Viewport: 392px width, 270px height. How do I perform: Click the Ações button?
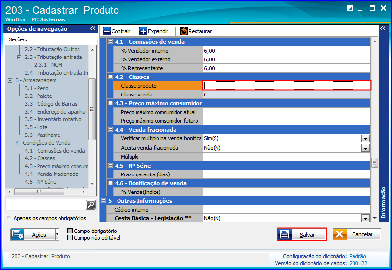pos(33,234)
